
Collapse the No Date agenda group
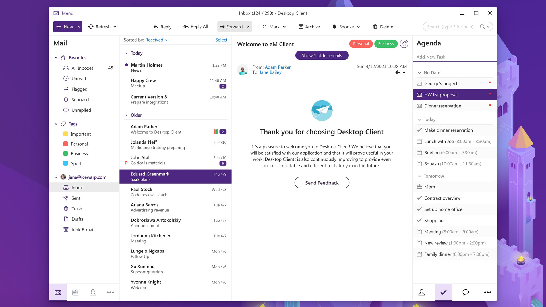[419, 73]
